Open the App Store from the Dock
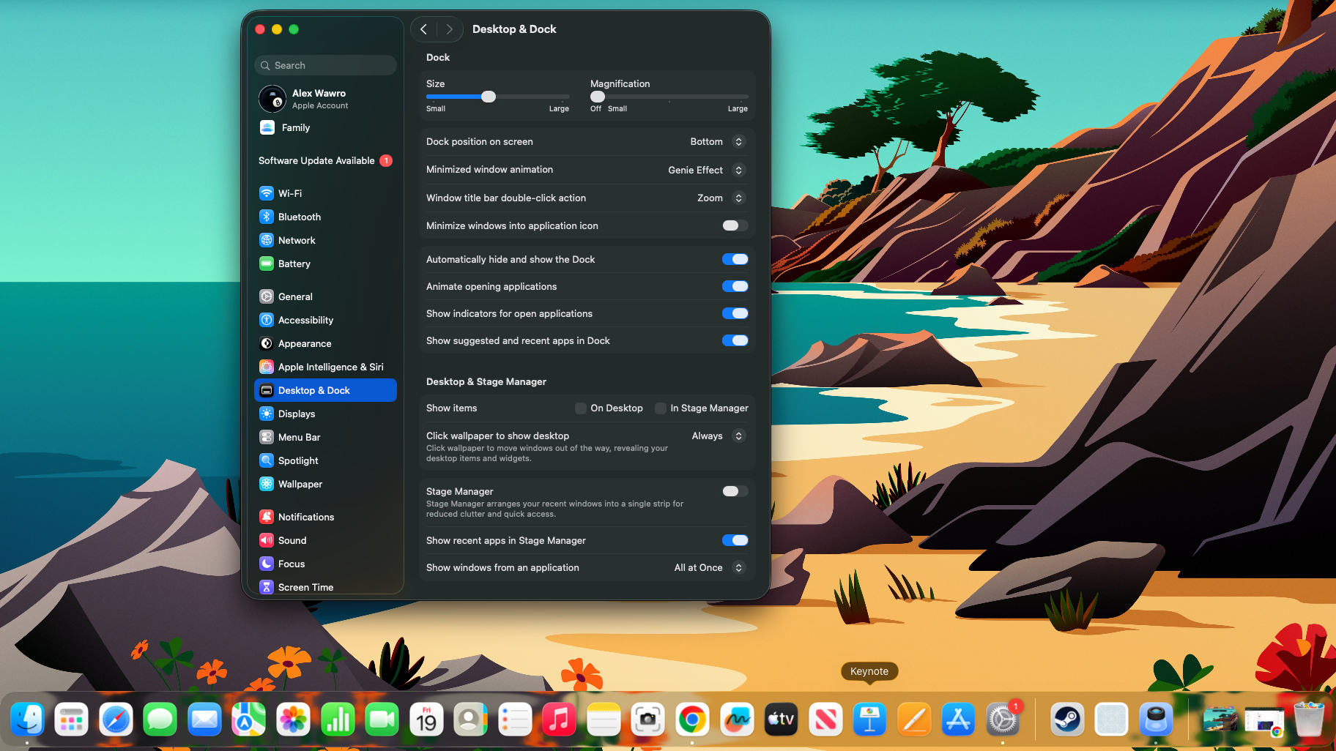The height and width of the screenshot is (751, 1336). coord(958,719)
